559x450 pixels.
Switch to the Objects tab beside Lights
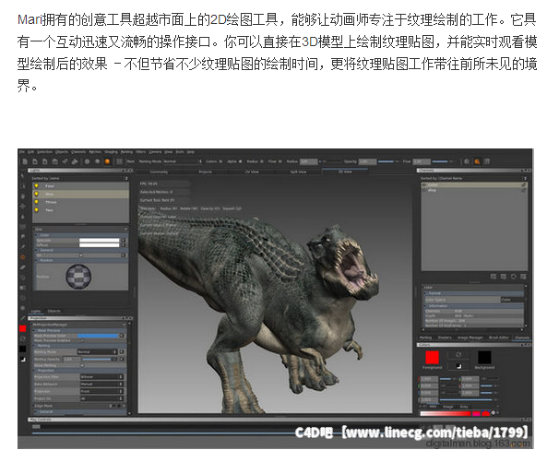54,311
